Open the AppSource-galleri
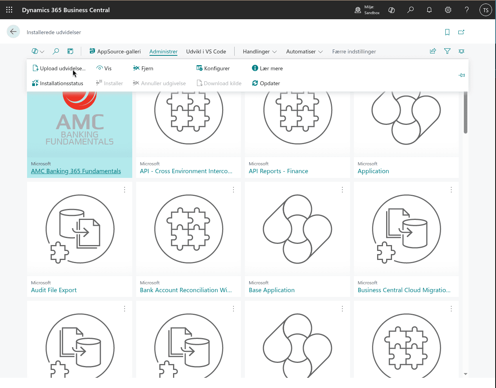 (x=115, y=51)
